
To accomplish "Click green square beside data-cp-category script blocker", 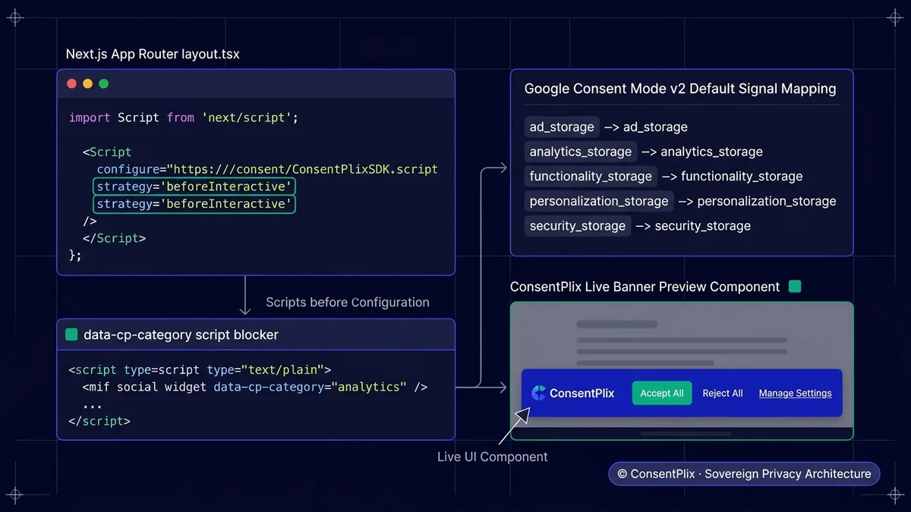I will (71, 335).
